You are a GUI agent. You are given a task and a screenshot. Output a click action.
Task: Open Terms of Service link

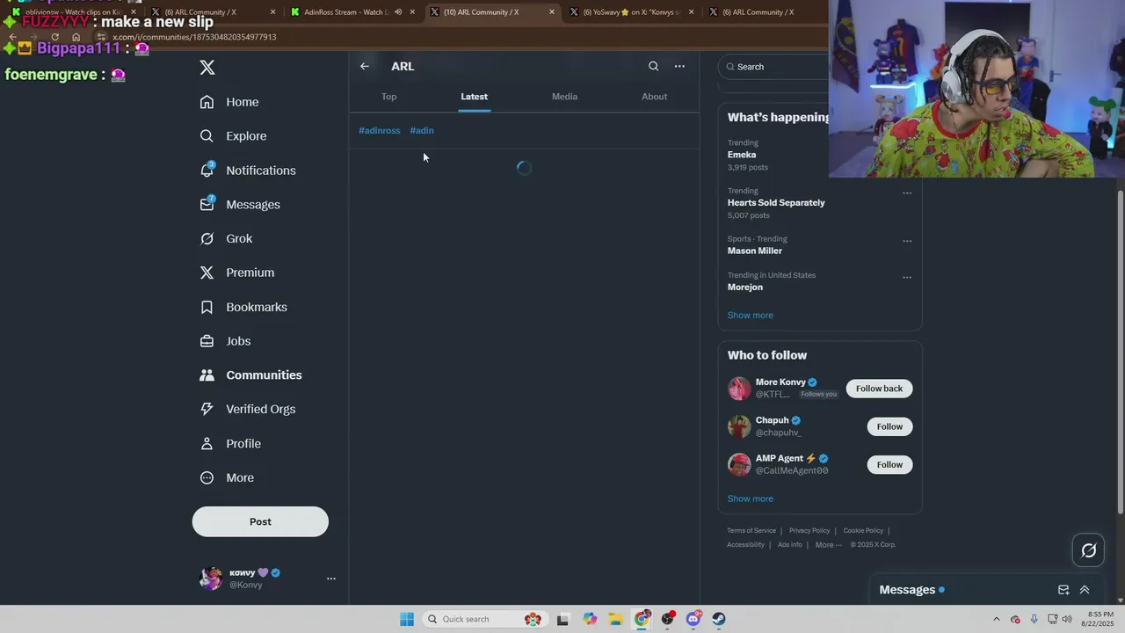tap(751, 530)
